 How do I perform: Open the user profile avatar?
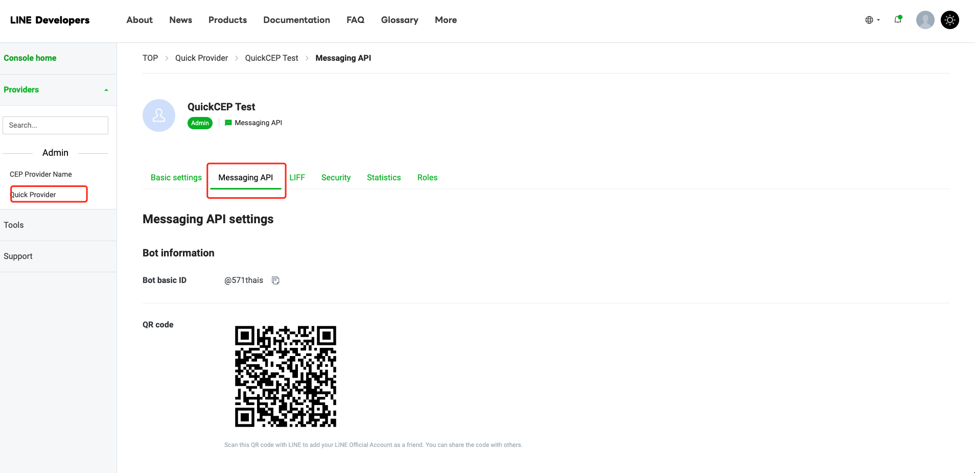click(x=925, y=20)
